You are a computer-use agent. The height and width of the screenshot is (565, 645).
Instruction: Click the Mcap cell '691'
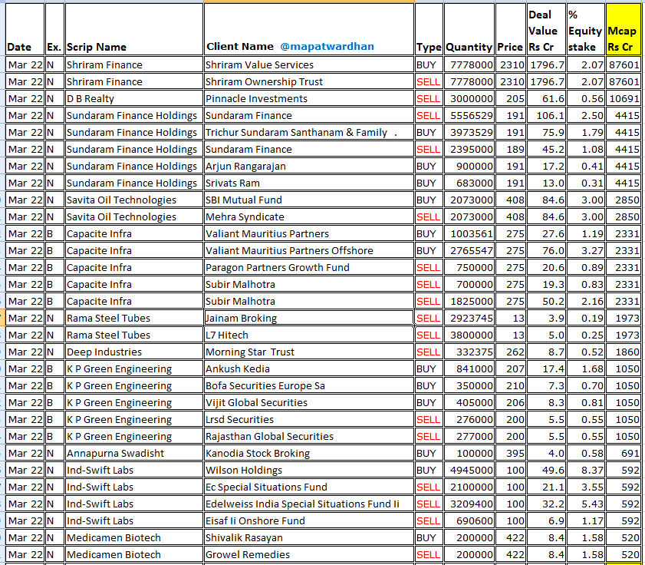click(x=624, y=453)
